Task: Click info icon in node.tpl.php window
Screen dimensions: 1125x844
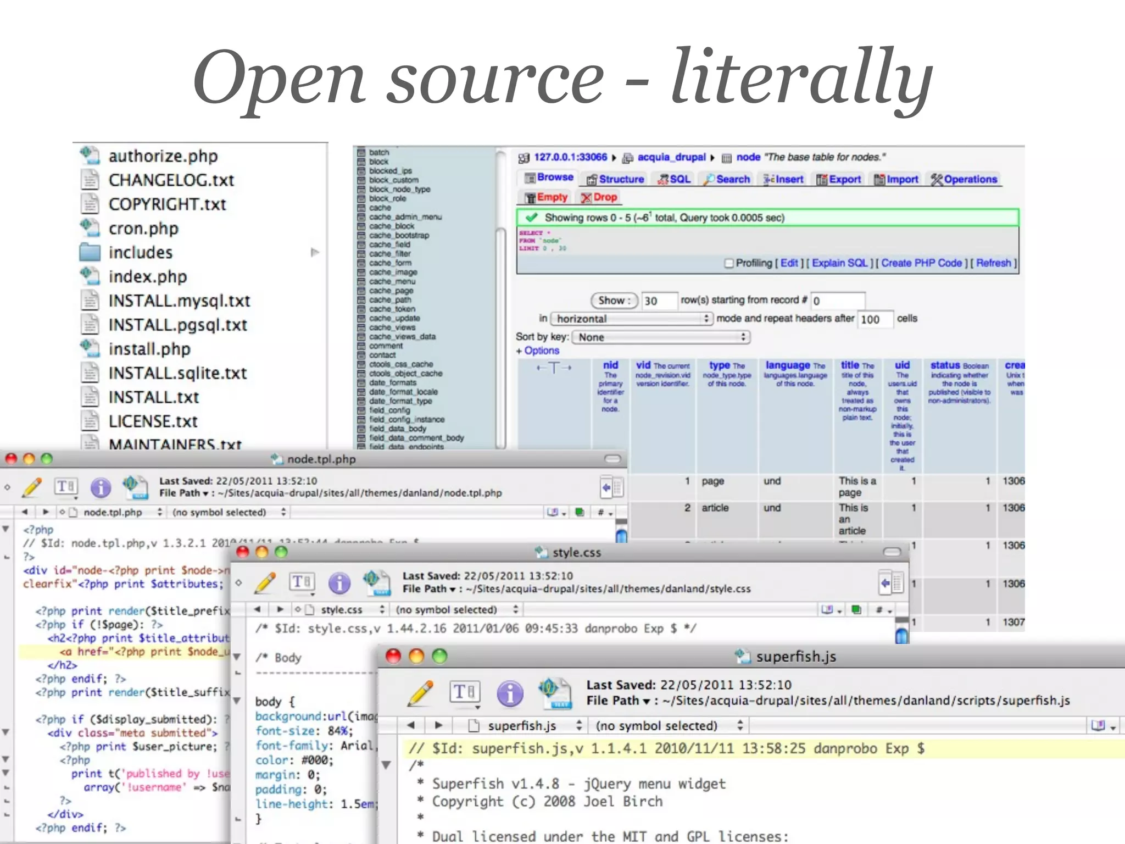Action: (x=101, y=487)
